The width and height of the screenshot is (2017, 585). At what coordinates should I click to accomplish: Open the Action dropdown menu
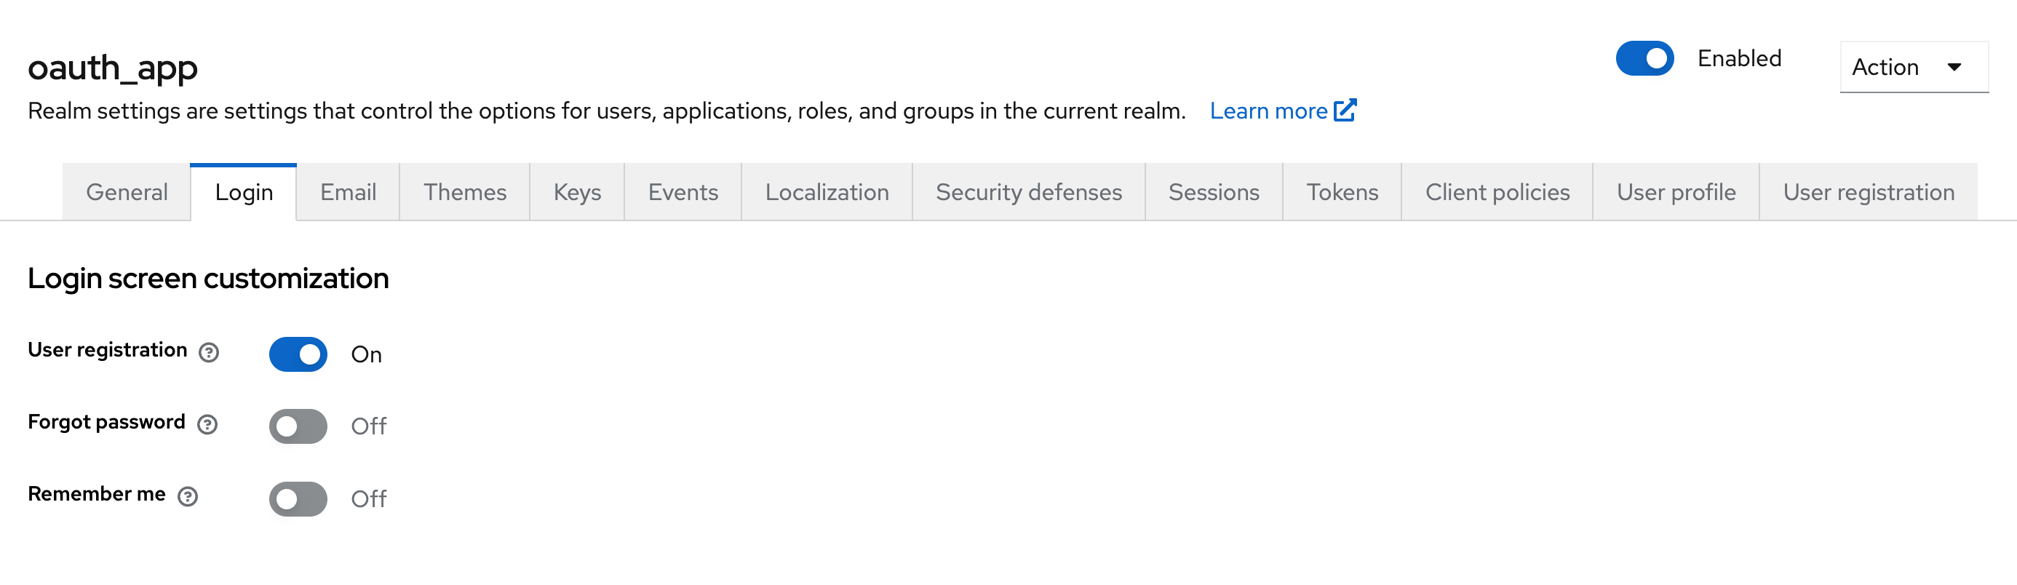click(1913, 68)
